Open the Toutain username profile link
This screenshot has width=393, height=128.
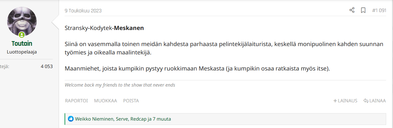(22, 44)
